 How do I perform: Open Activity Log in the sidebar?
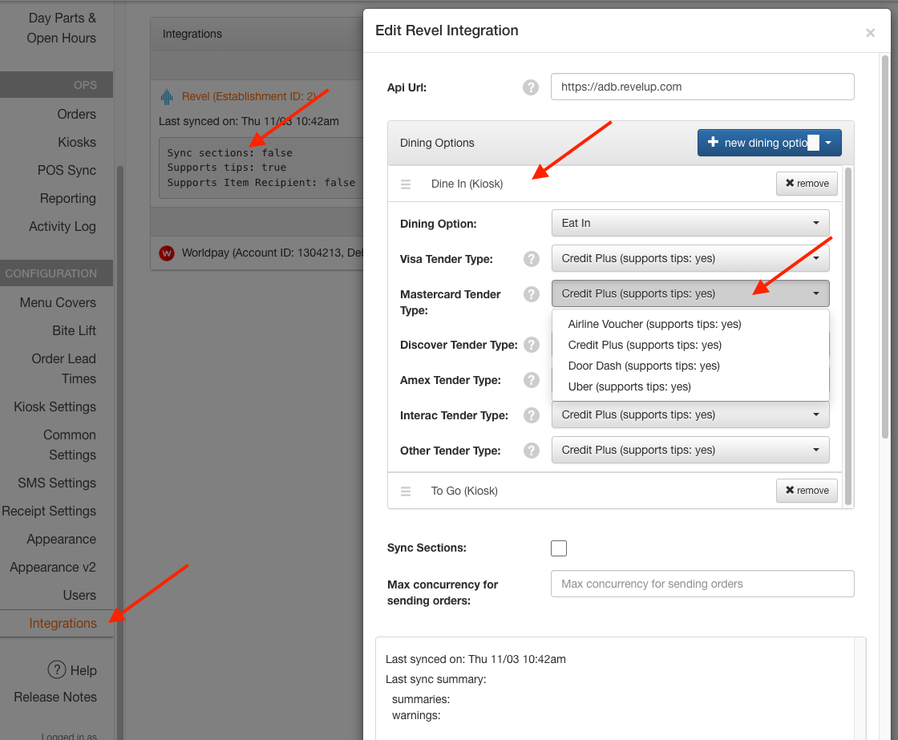coord(63,226)
